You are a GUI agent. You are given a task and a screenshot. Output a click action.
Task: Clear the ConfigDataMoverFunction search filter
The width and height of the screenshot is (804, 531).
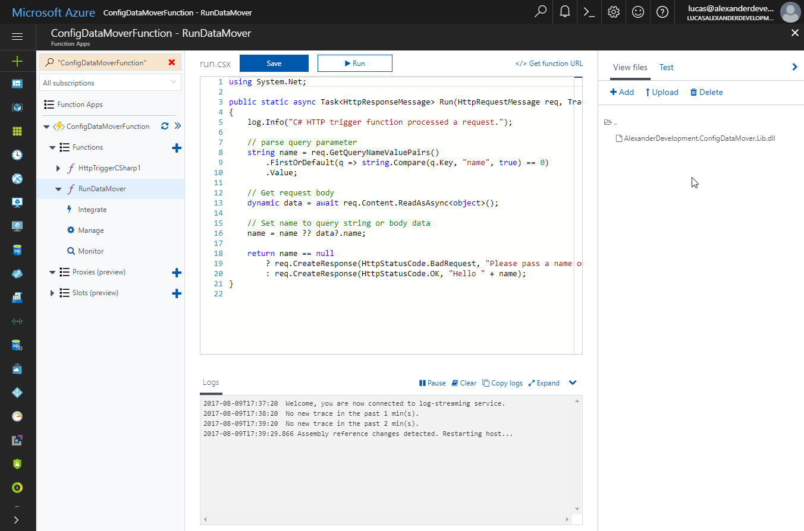coord(172,62)
